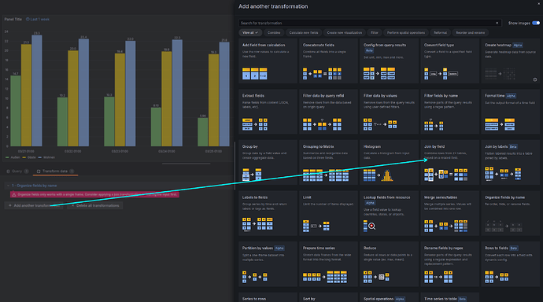
Task: Click the Panel Title header
Action: (x=13, y=20)
